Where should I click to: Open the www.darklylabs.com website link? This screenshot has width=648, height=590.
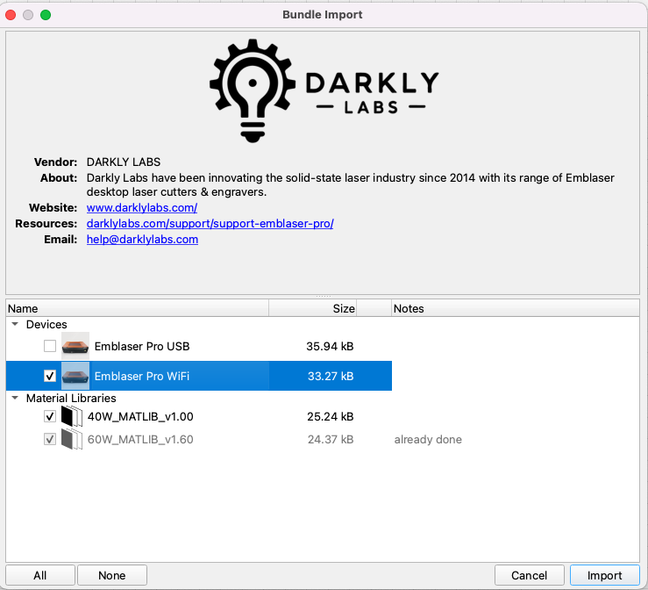click(141, 208)
